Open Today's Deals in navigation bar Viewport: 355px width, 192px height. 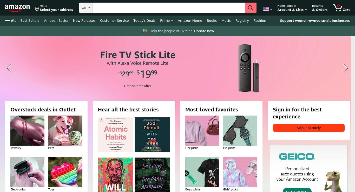(144, 20)
